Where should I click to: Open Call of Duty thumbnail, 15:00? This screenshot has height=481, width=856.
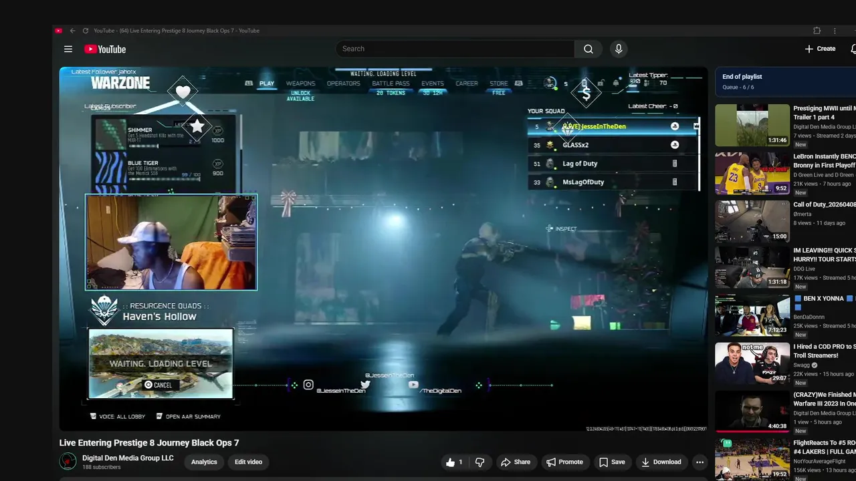(x=752, y=221)
